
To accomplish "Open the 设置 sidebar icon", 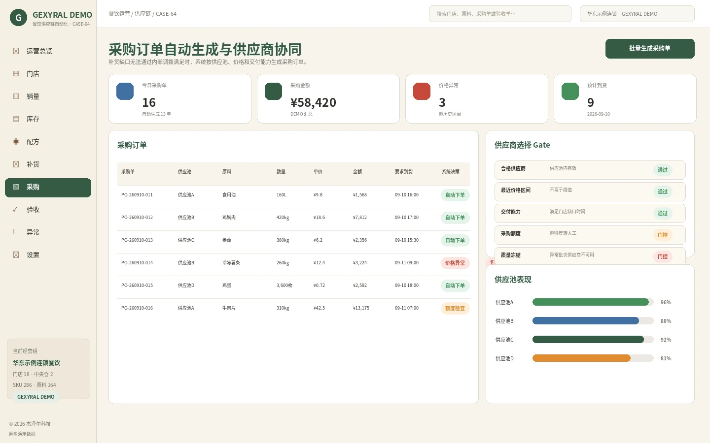I will 16,255.
